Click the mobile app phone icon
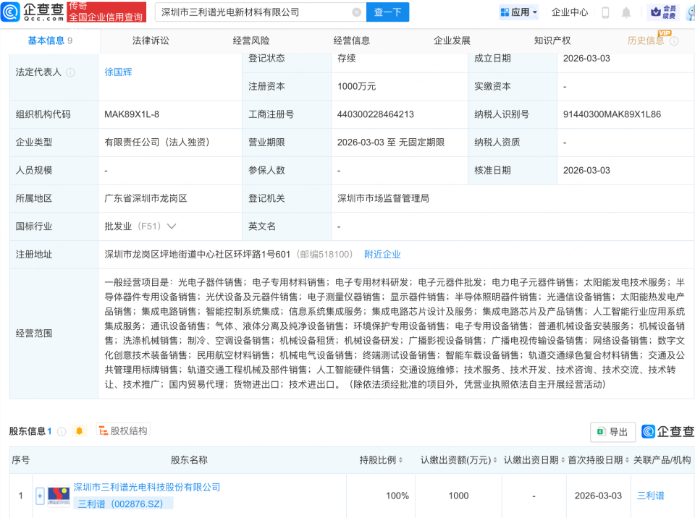Image resolution: width=695 pixels, height=518 pixels. click(606, 12)
